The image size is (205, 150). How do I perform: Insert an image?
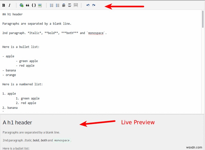pyautogui.click(x=40, y=5)
